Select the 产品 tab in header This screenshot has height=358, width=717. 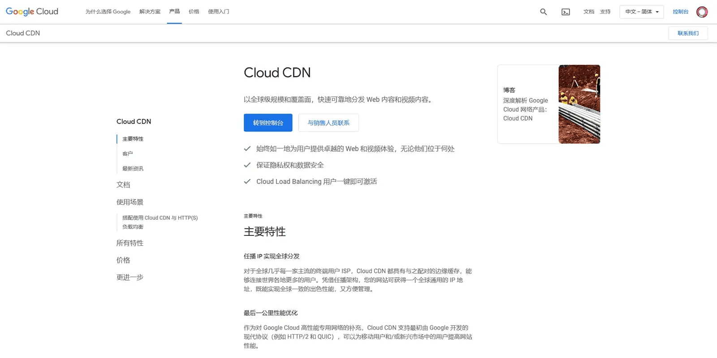(174, 12)
